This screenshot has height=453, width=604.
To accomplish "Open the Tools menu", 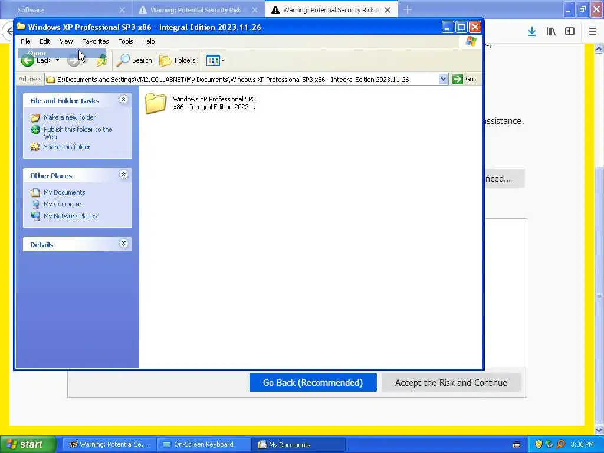I will 125,41.
